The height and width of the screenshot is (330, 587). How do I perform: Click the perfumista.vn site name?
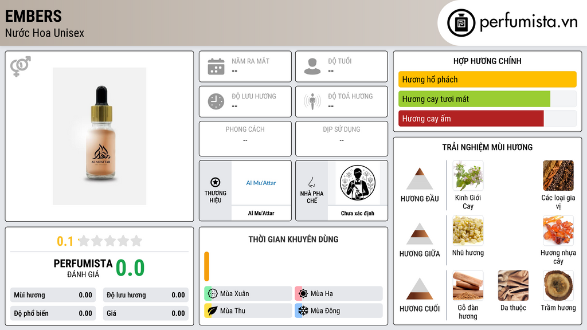point(529,22)
